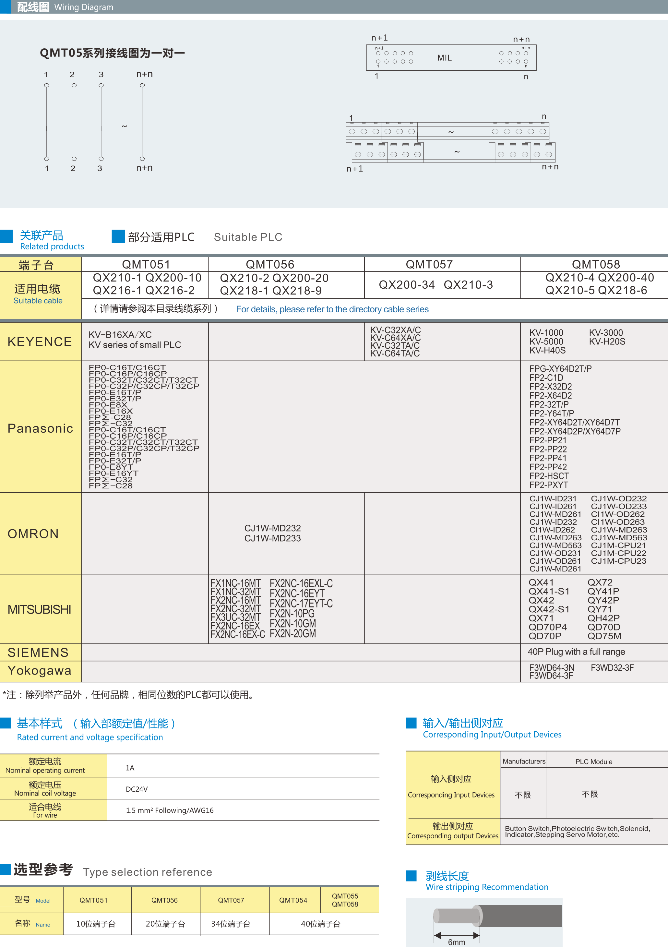This screenshot has height=947, width=668.
Task: Click the blue square beside '输入/输出侧对应'
Action: (x=411, y=723)
